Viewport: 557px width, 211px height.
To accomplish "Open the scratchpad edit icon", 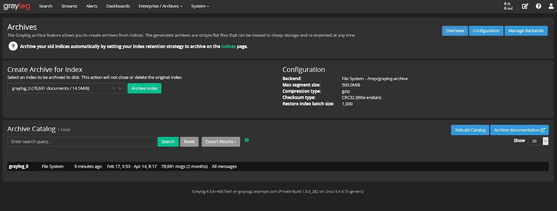I will pos(525,6).
